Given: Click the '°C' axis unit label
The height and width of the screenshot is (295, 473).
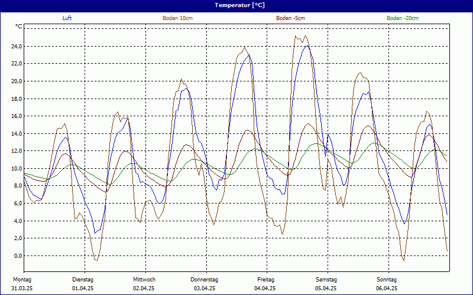Looking at the screenshot, I should coord(19,27).
